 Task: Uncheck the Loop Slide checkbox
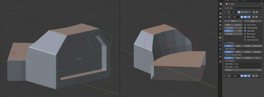(245, 31)
